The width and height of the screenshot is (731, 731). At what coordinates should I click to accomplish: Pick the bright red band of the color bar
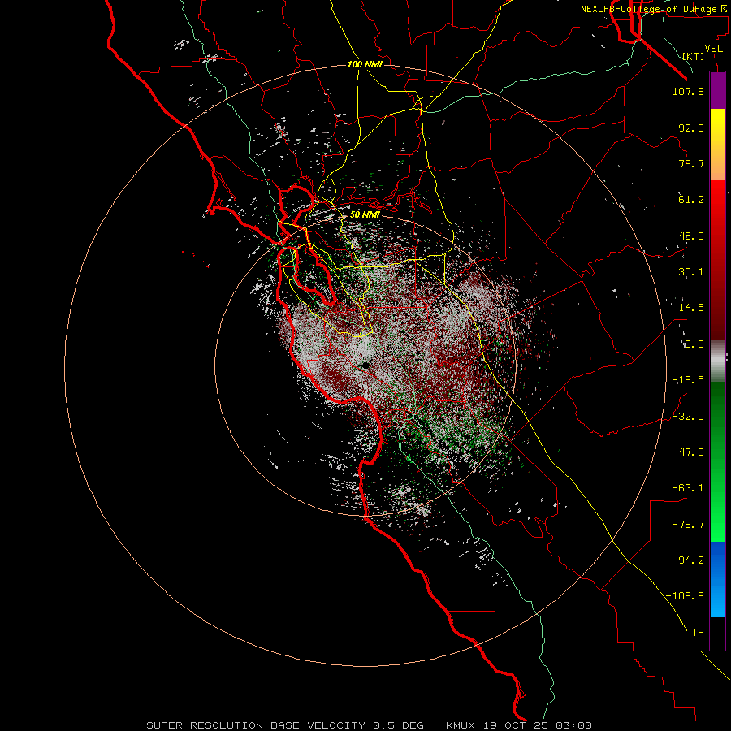point(717,260)
